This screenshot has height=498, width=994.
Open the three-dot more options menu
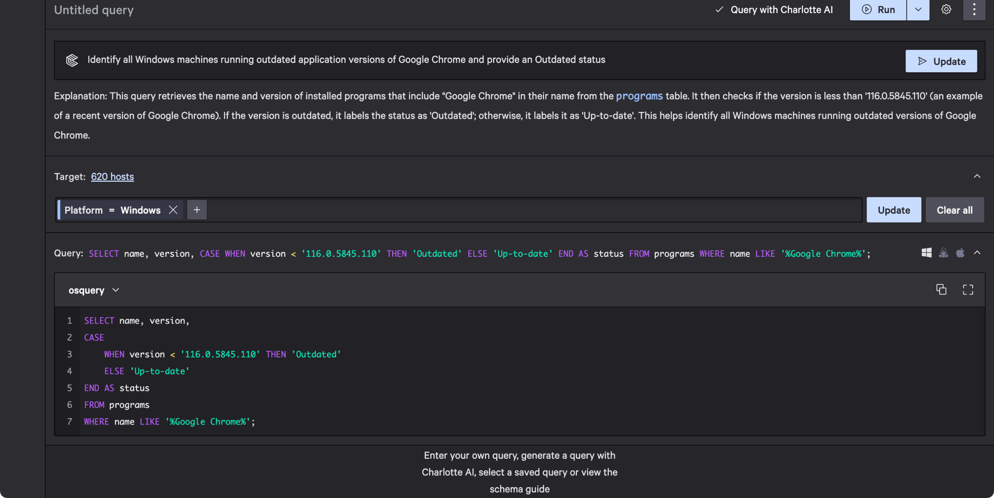[x=974, y=9]
